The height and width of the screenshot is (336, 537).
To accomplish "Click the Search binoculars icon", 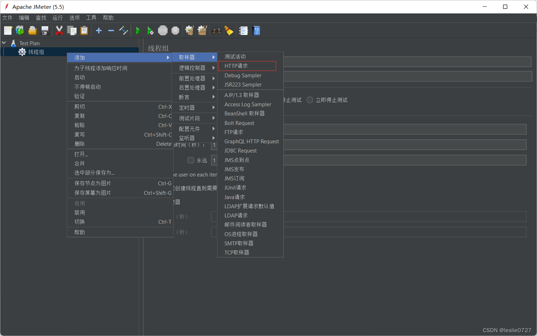I will point(217,31).
